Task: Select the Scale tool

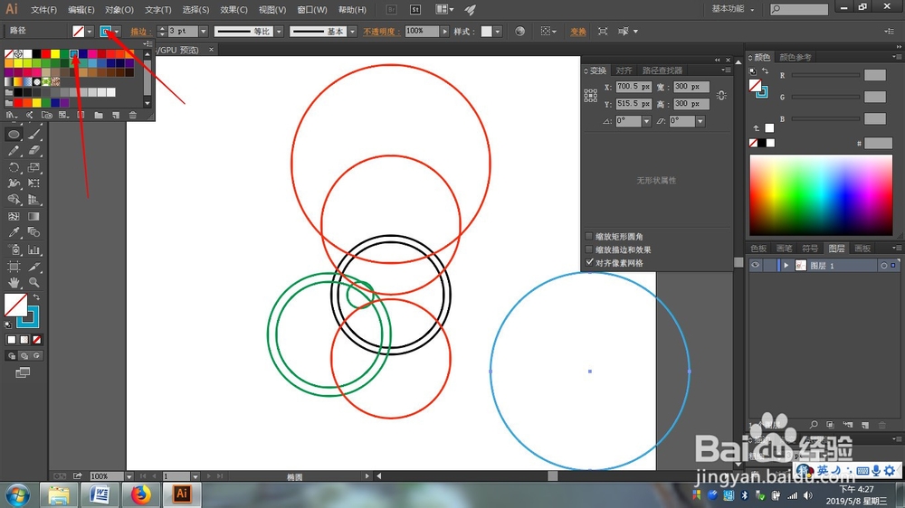Action: [x=34, y=168]
